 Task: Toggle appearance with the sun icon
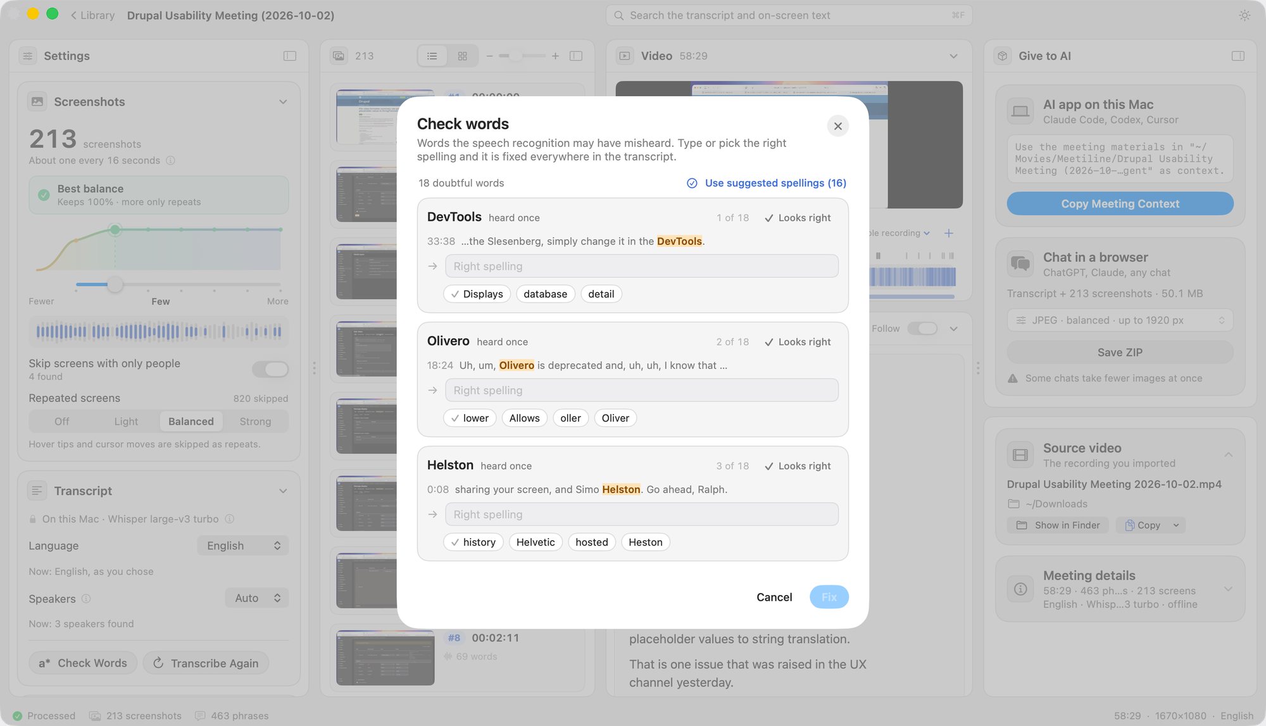pos(1244,15)
